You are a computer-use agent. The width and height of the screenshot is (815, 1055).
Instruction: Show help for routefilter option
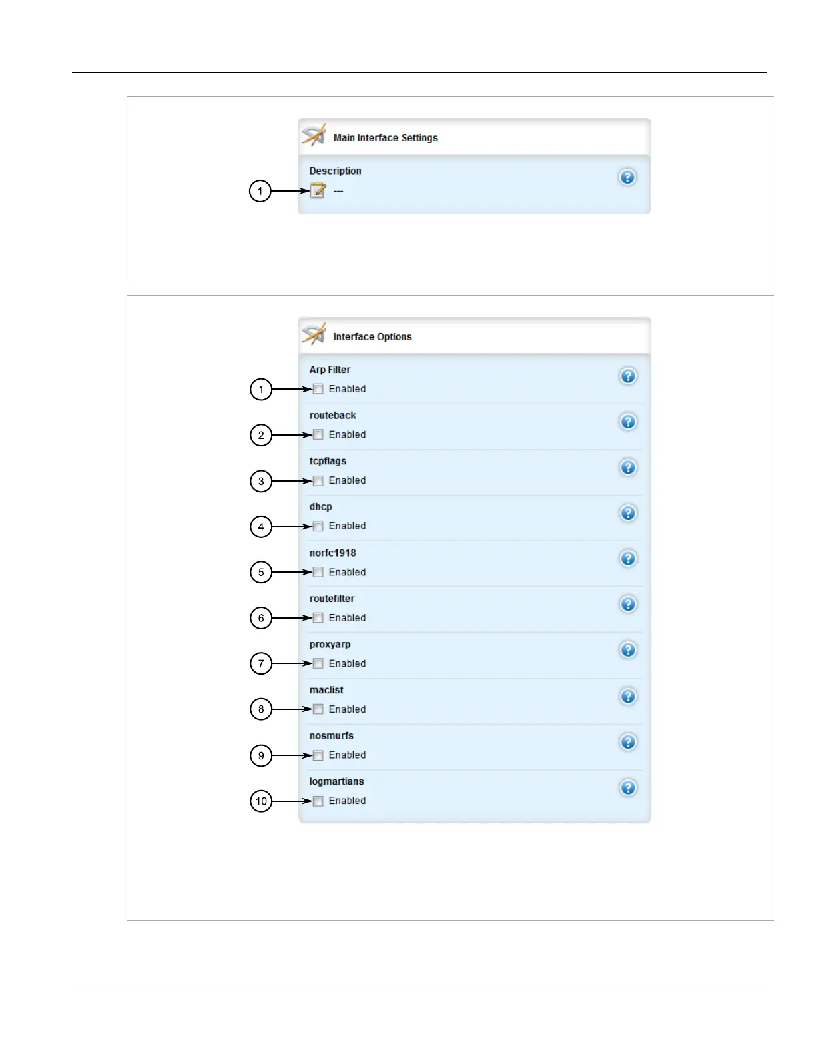tap(627, 604)
